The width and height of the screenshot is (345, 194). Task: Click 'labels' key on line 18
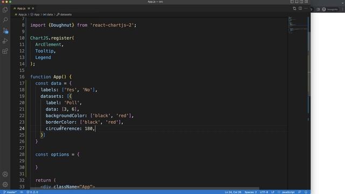[x=49, y=90]
